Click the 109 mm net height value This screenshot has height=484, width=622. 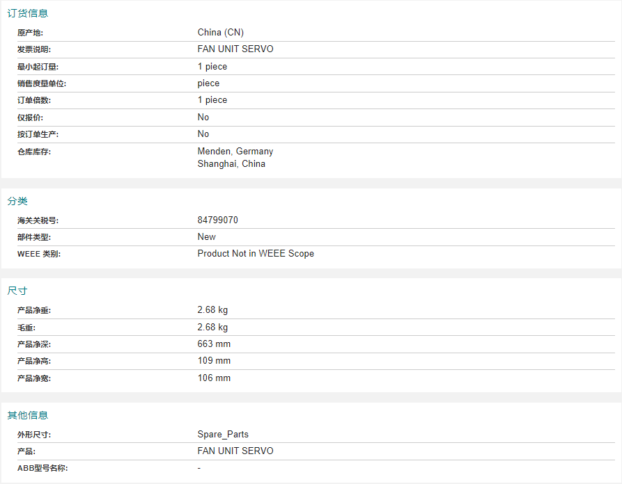(214, 360)
